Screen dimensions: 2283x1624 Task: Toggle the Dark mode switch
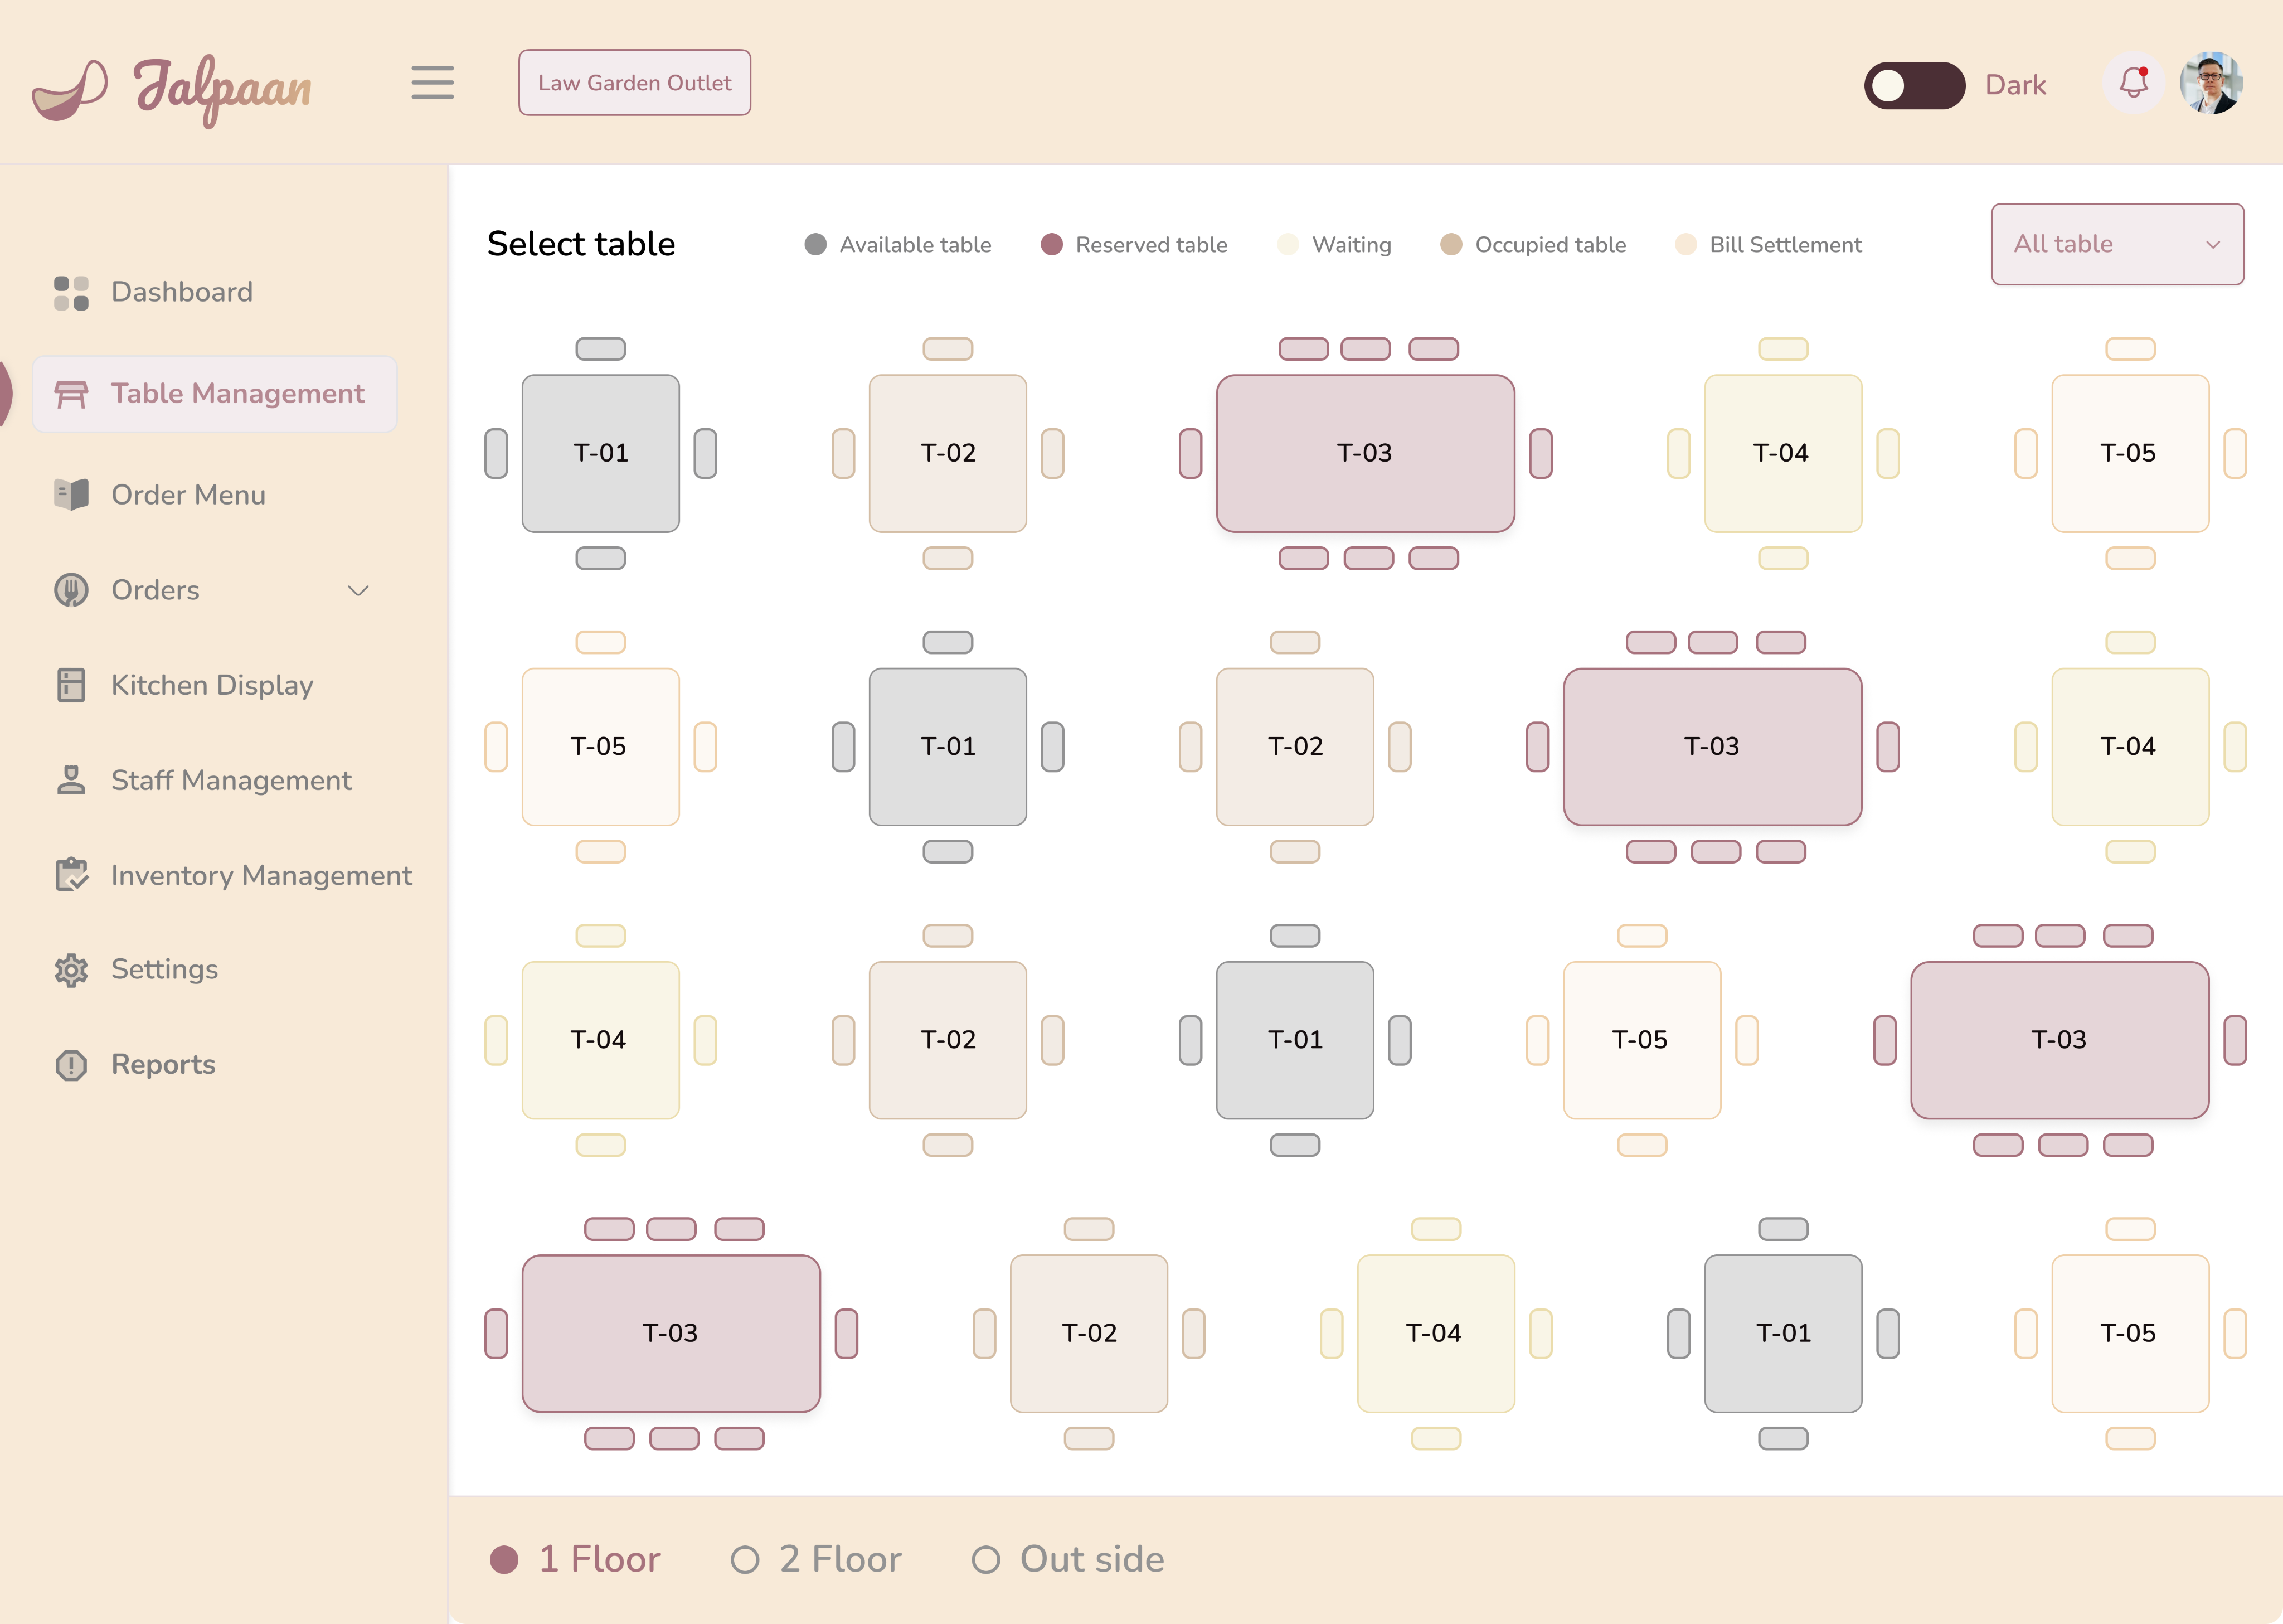[1913, 85]
